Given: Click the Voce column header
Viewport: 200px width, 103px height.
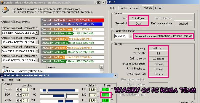Looking at the screenshot, I should click(24, 67).
